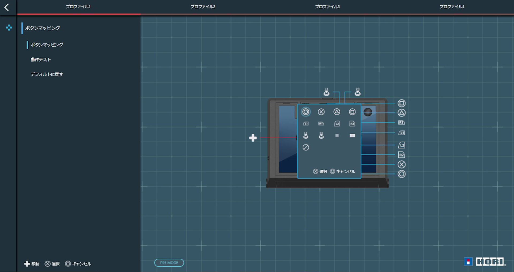This screenshot has height=272, width=514.
Task: Open the 動作テスト menu item
Action: tap(41, 59)
